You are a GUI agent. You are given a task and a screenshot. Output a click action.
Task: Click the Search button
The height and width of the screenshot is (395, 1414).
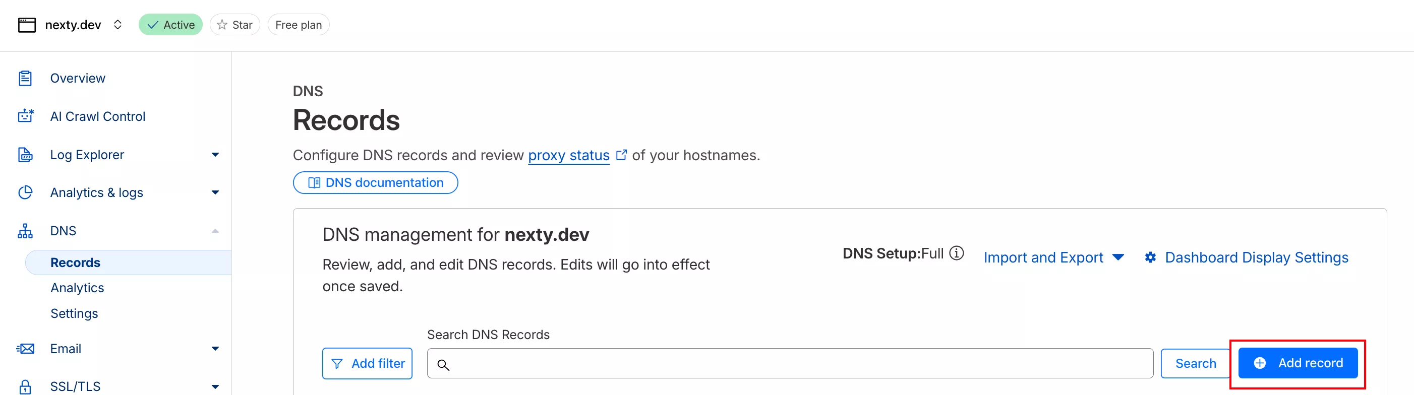(x=1196, y=363)
